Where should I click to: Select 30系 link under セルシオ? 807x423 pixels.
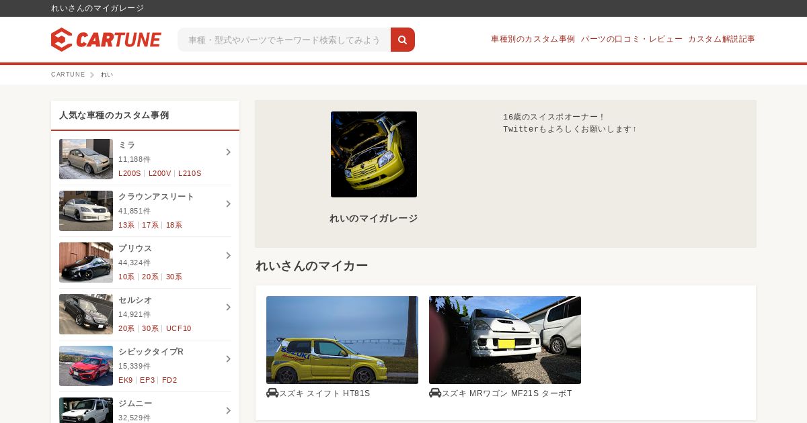coord(151,328)
